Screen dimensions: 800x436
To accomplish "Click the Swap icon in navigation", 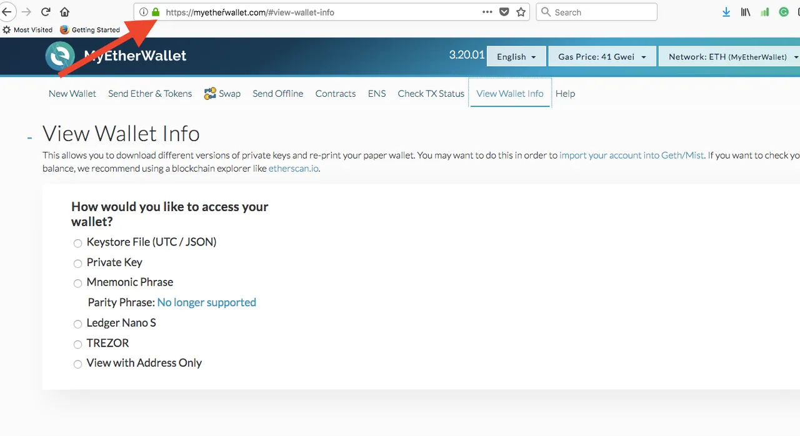I will click(210, 93).
